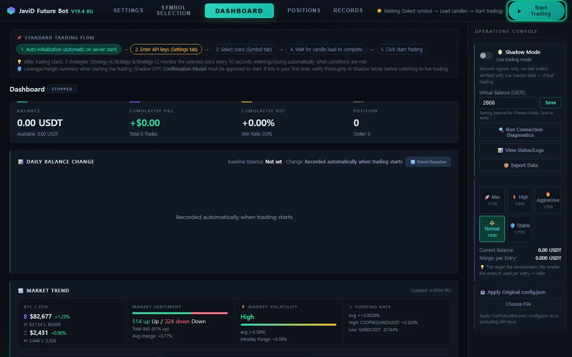
Task: Click step 2 Enter API keys pill
Action: click(x=166, y=50)
